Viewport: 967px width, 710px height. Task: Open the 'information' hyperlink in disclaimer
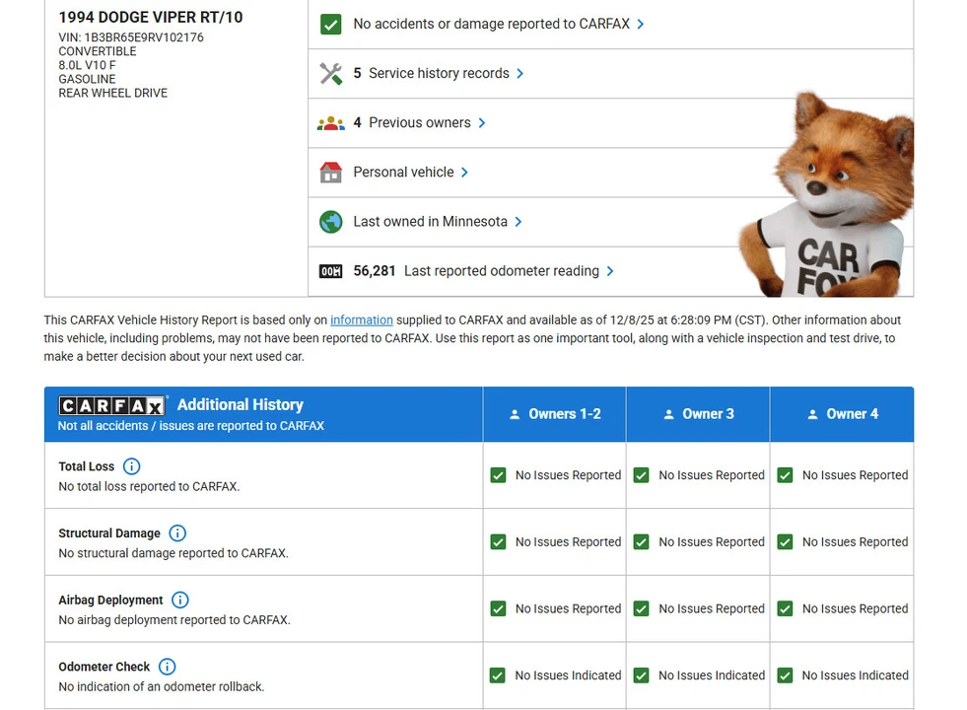click(x=362, y=320)
